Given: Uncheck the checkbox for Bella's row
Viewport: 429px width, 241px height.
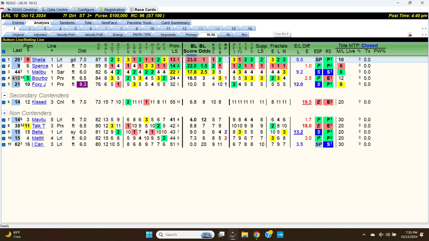Looking at the screenshot, I should pos(4,132).
